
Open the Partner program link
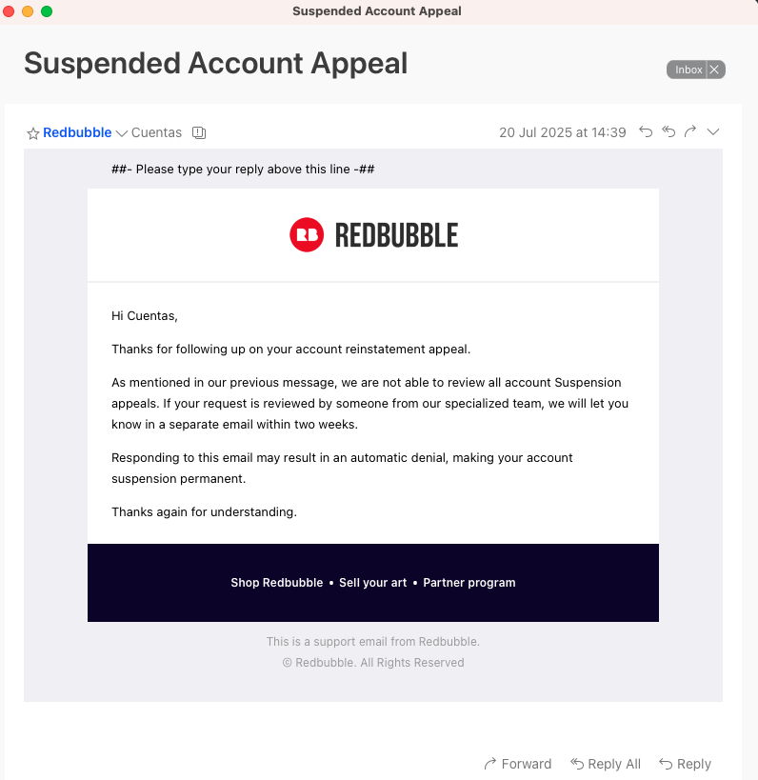pos(469,583)
